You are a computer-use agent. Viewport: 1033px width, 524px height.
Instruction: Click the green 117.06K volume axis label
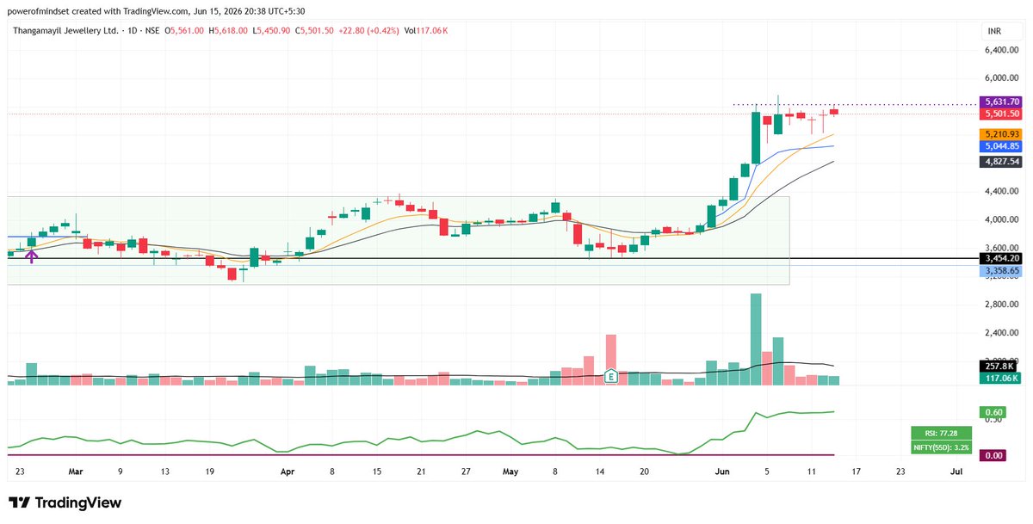click(x=1000, y=379)
